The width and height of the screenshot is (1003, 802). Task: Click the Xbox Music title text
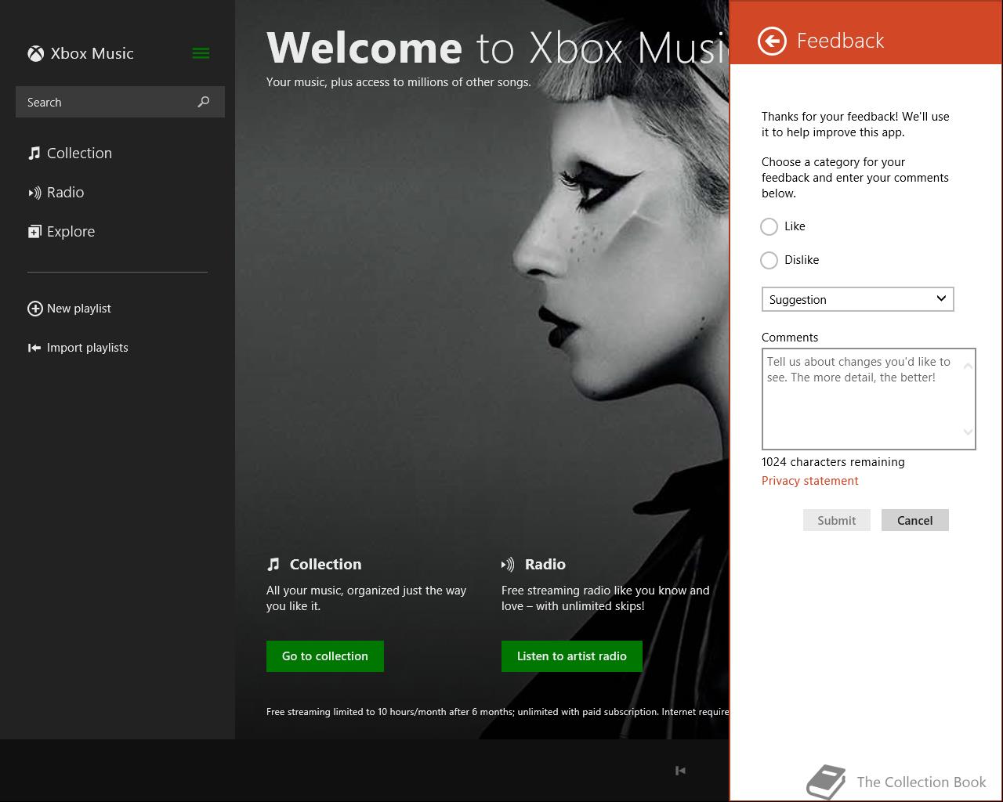click(92, 53)
